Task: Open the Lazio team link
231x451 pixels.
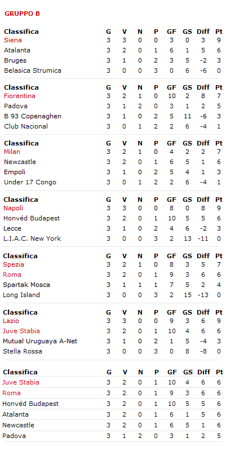Action: (x=11, y=321)
